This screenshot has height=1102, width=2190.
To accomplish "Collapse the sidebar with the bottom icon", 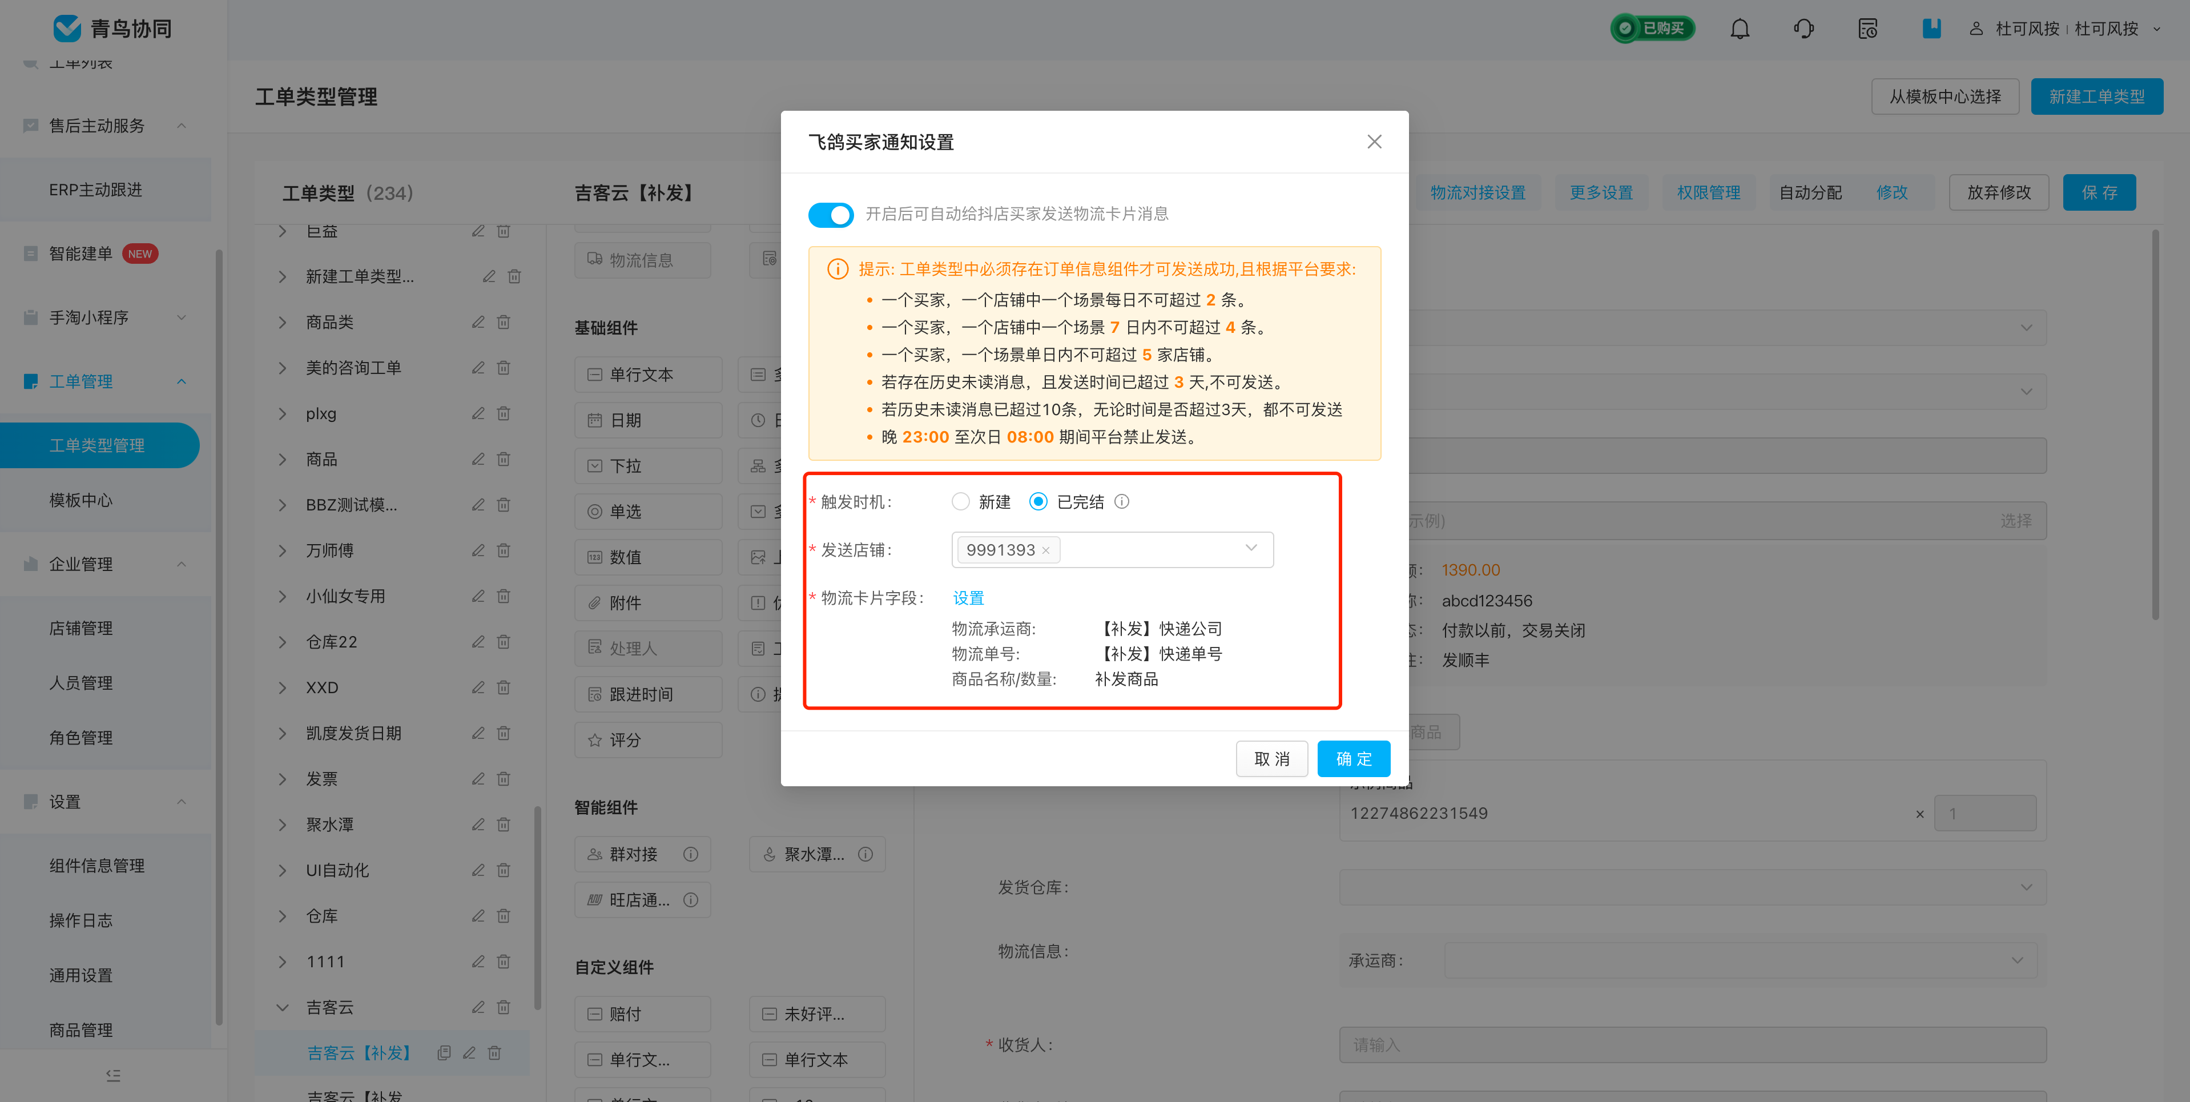I will [113, 1075].
